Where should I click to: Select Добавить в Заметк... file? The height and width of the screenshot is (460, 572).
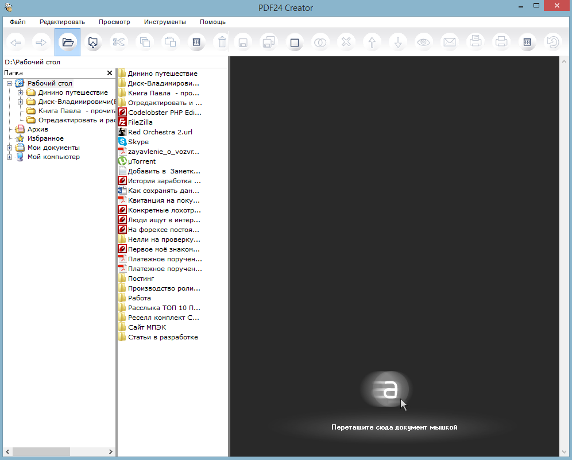pyautogui.click(x=160, y=171)
